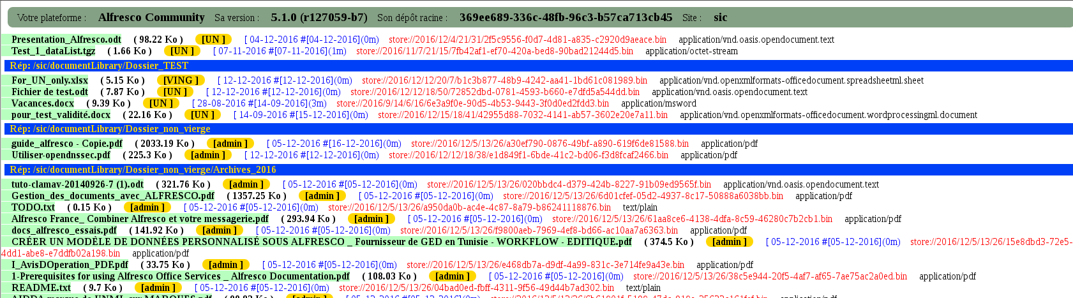Click version number 5.1.0 (r127059-b7)
The image size is (1073, 298).
pos(319,17)
